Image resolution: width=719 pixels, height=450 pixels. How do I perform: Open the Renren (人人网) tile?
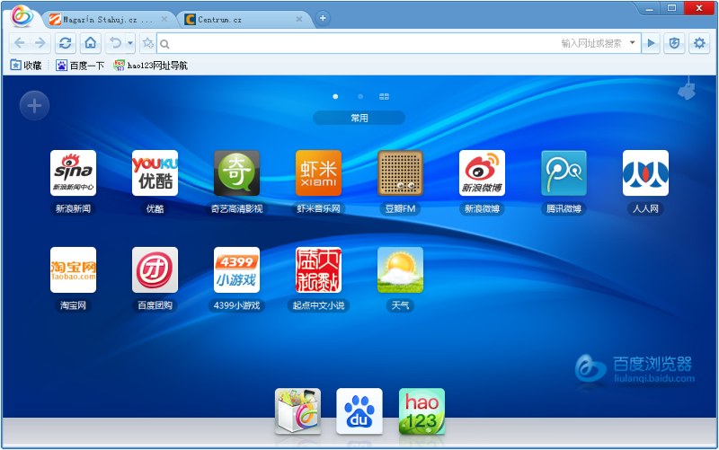pos(645,173)
